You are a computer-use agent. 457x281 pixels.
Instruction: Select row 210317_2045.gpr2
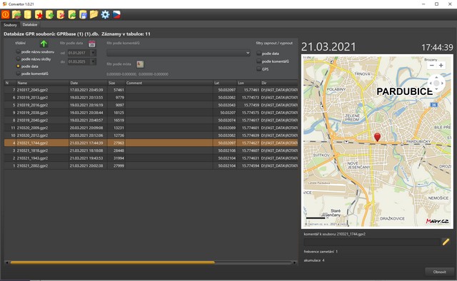[x=151, y=90]
